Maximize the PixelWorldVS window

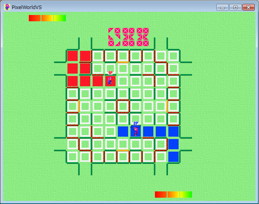(x=235, y=7)
